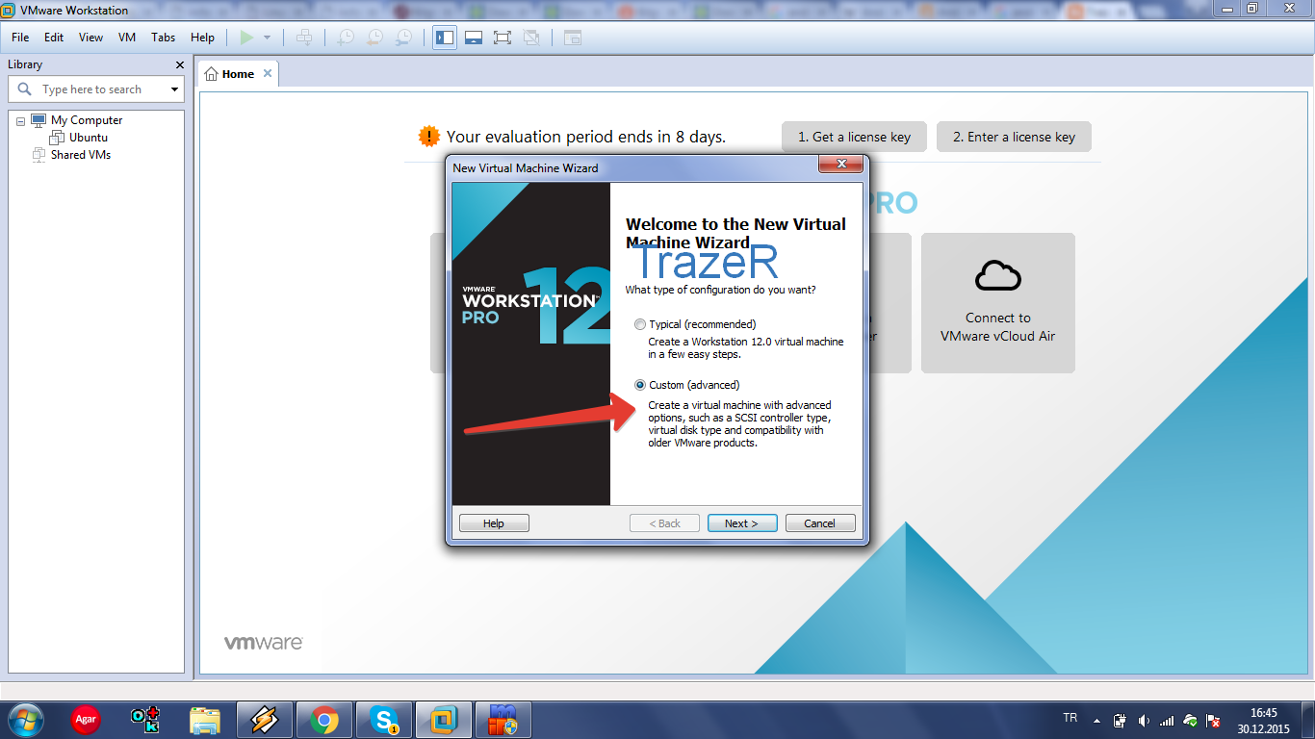Open Google Chrome from the taskbar
The width and height of the screenshot is (1315, 739).
point(324,720)
